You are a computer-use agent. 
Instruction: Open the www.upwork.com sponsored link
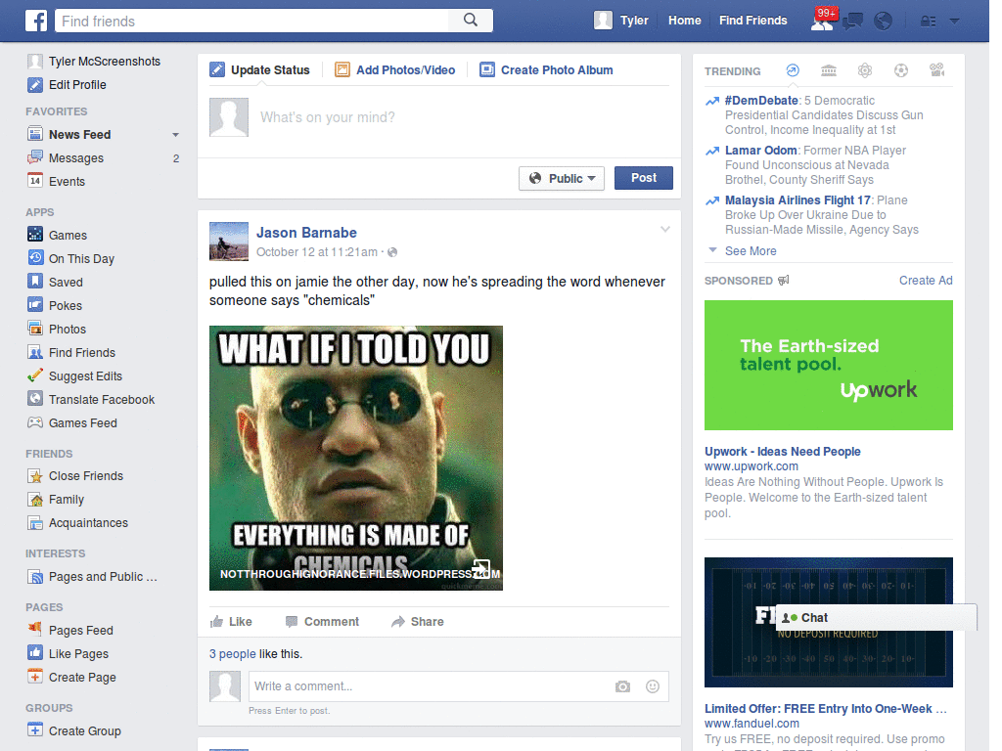(x=751, y=466)
